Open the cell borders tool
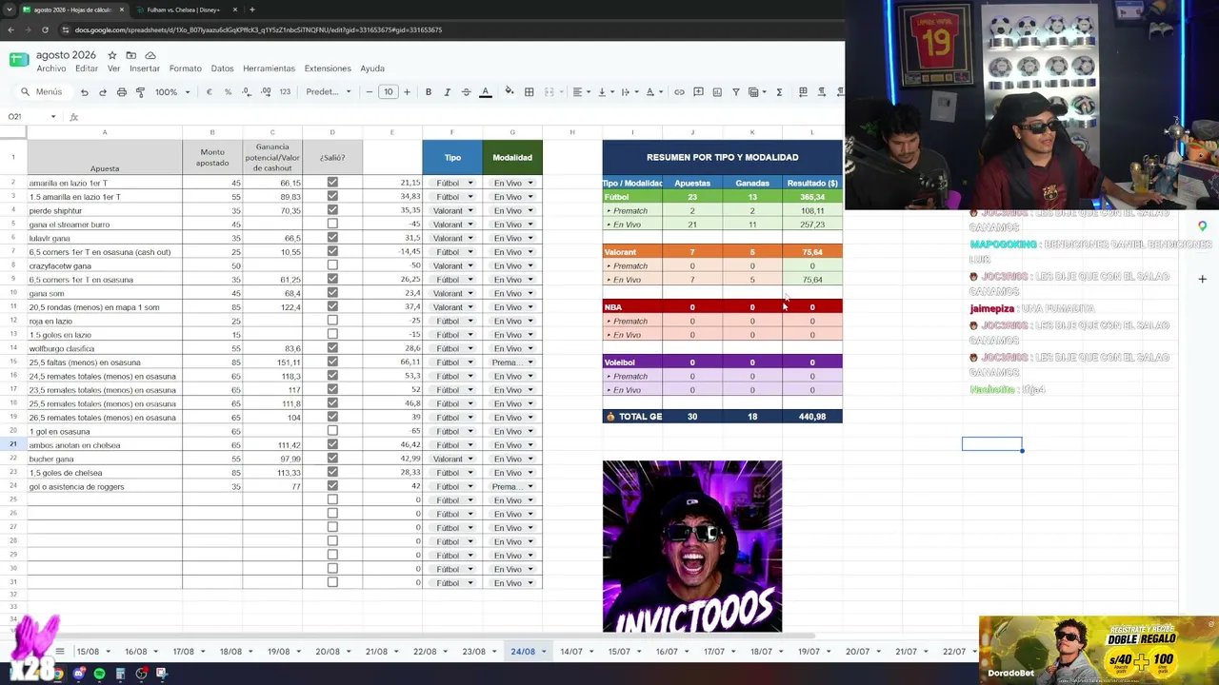 point(529,92)
